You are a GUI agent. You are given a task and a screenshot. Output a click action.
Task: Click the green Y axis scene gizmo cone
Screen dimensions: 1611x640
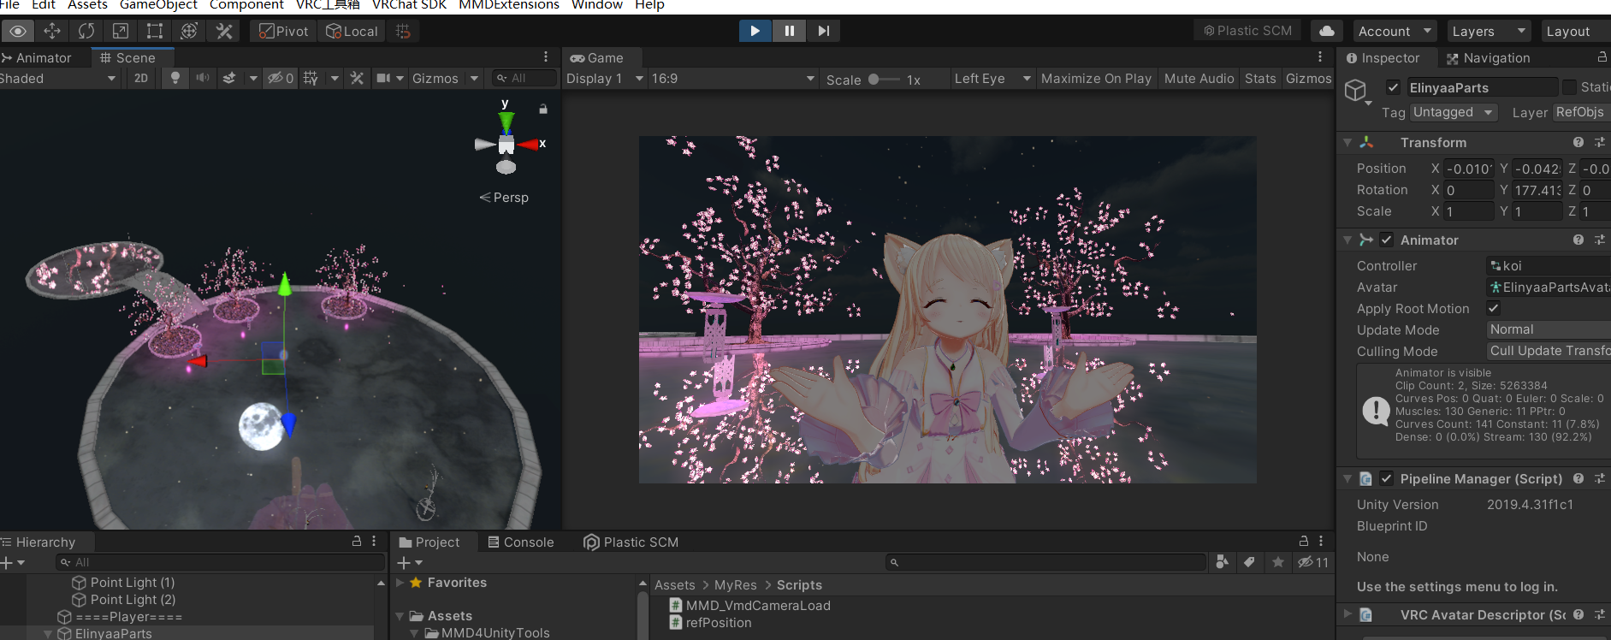(506, 122)
